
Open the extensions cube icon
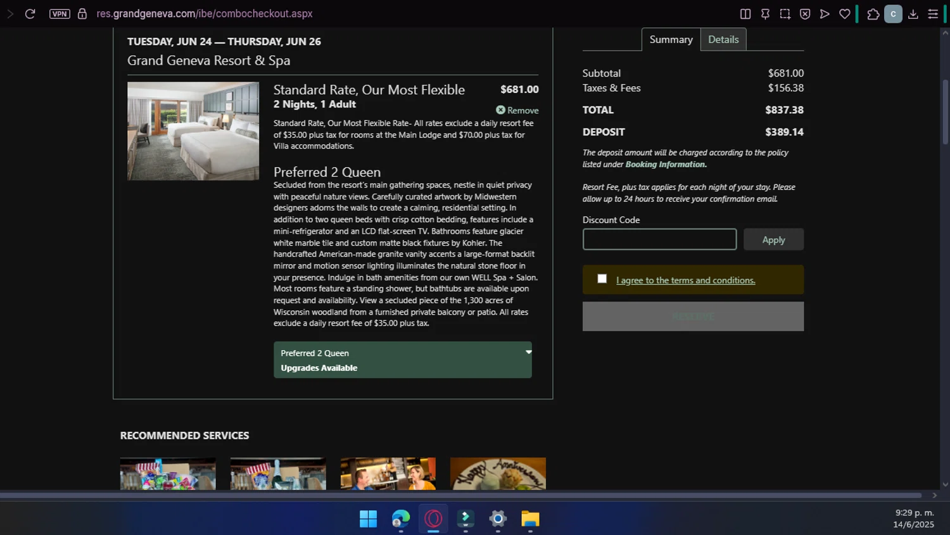tap(873, 13)
